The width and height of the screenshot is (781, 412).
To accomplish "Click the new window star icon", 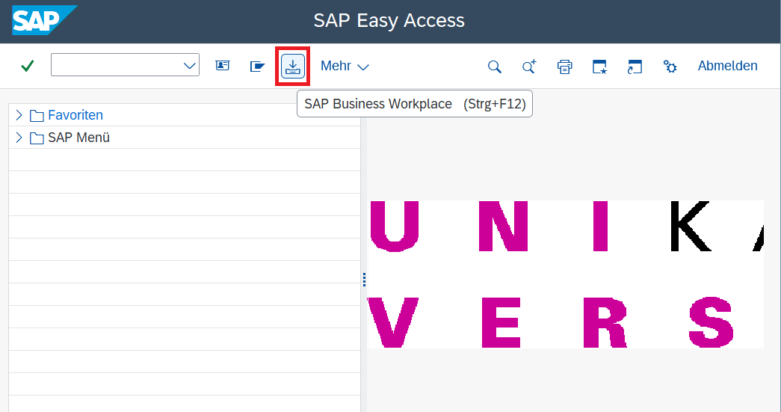I will (599, 67).
